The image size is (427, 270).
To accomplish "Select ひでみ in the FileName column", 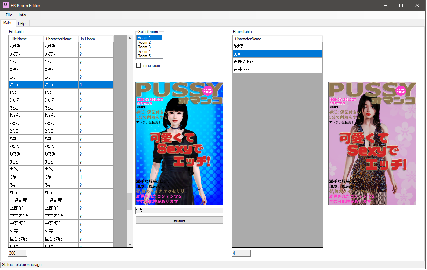I will [26, 154].
